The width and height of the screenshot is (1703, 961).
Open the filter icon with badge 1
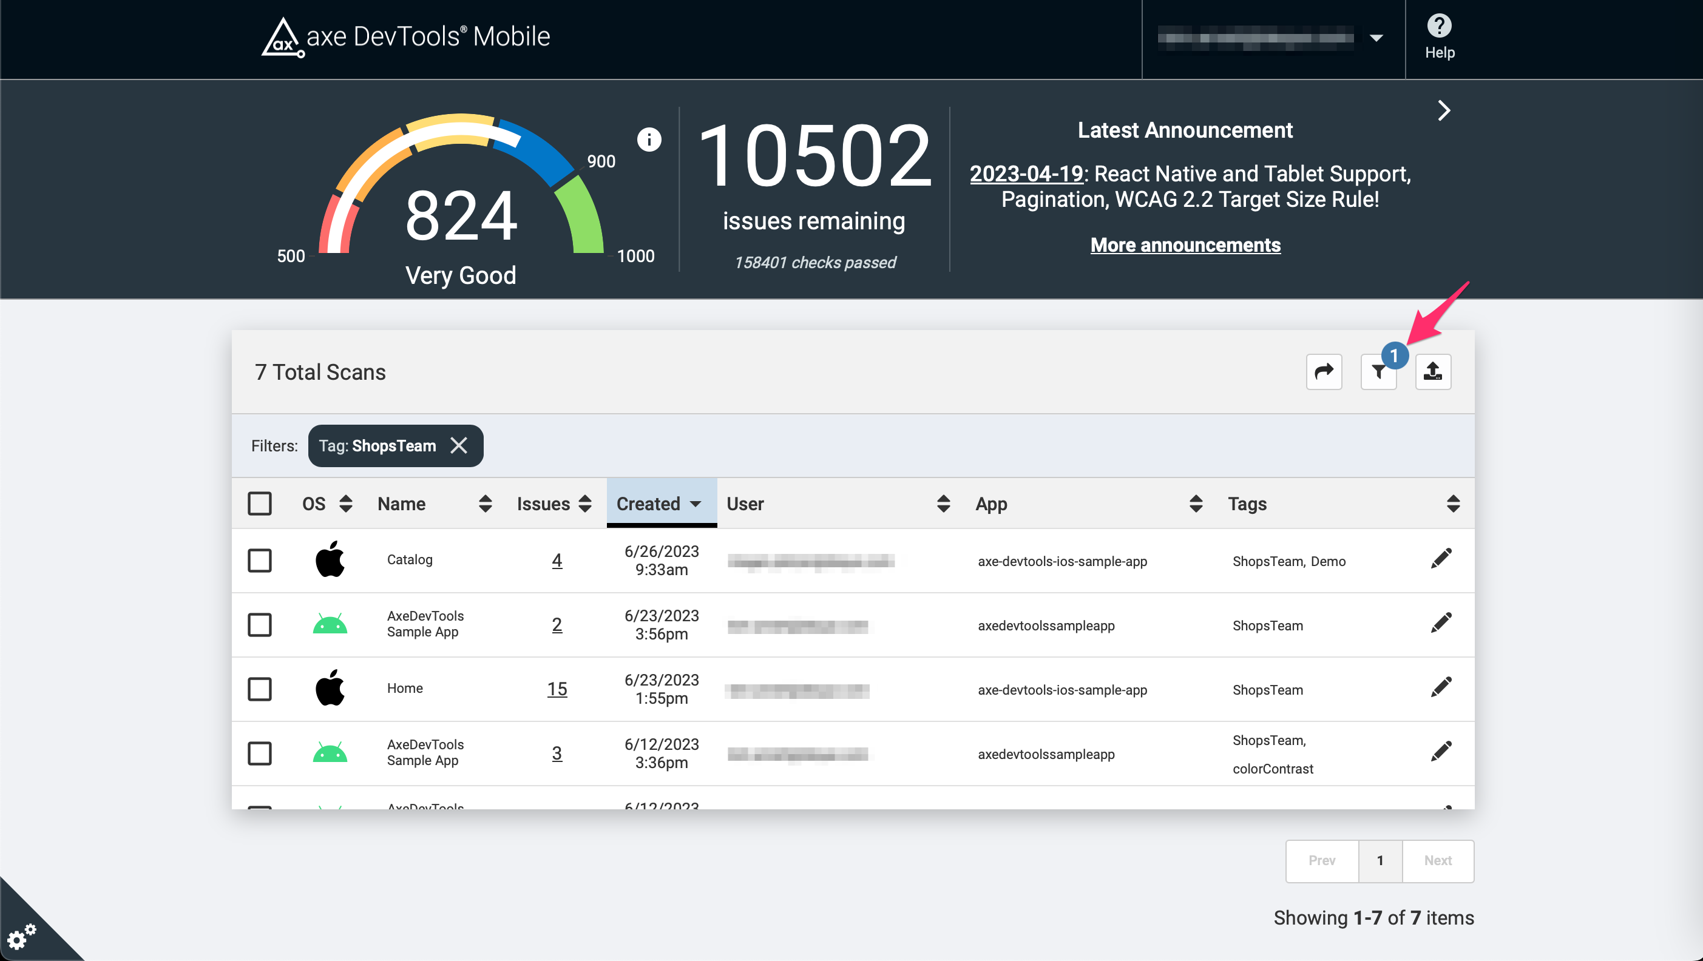click(1378, 371)
